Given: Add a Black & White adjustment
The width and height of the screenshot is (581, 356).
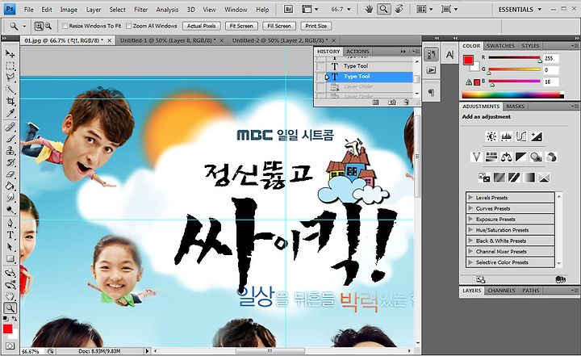Looking at the screenshot, I should [521, 157].
